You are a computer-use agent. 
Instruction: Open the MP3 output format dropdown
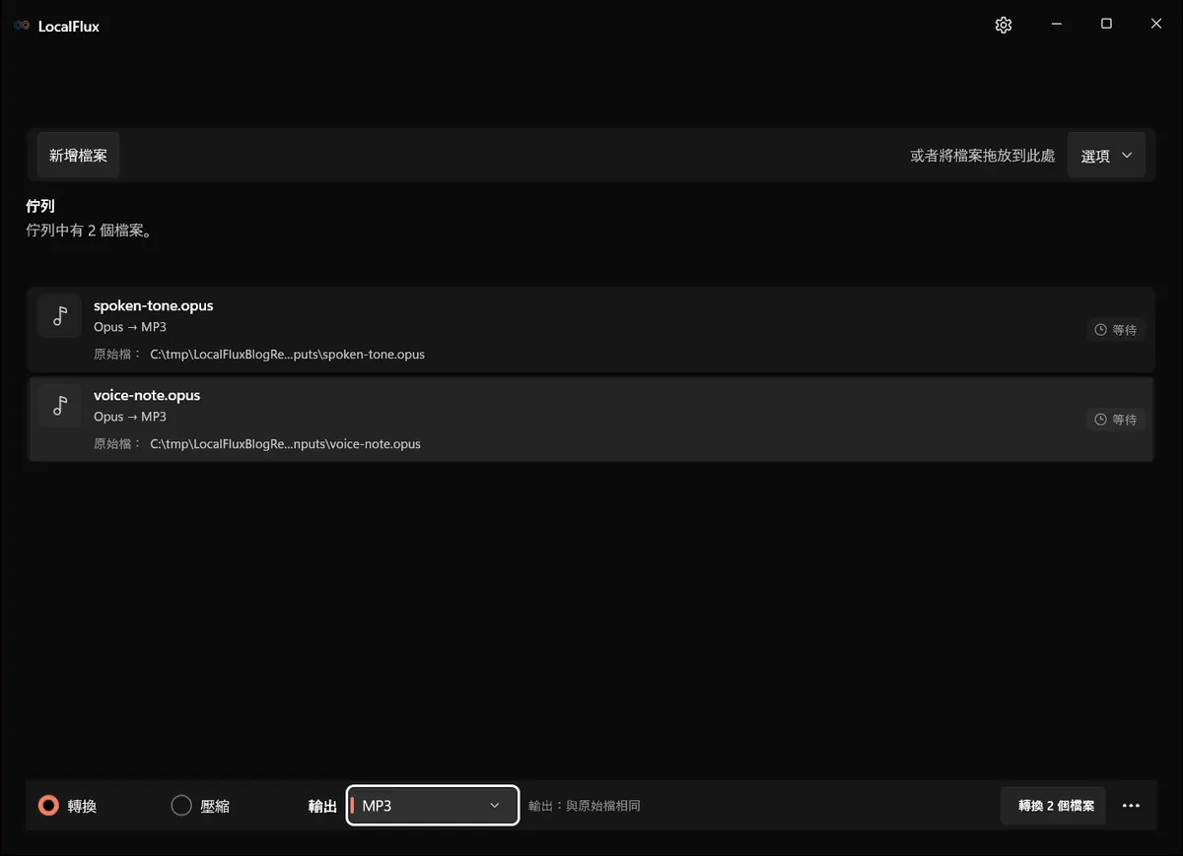point(433,806)
